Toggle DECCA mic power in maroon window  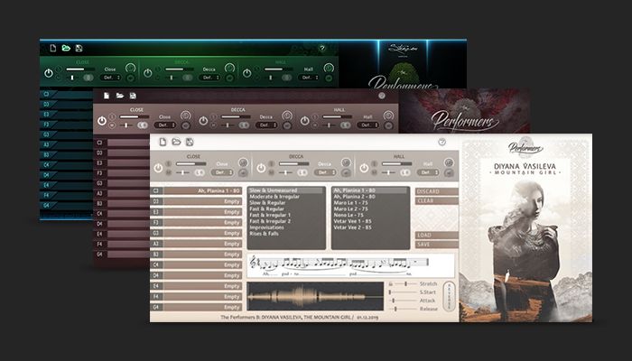coord(203,121)
